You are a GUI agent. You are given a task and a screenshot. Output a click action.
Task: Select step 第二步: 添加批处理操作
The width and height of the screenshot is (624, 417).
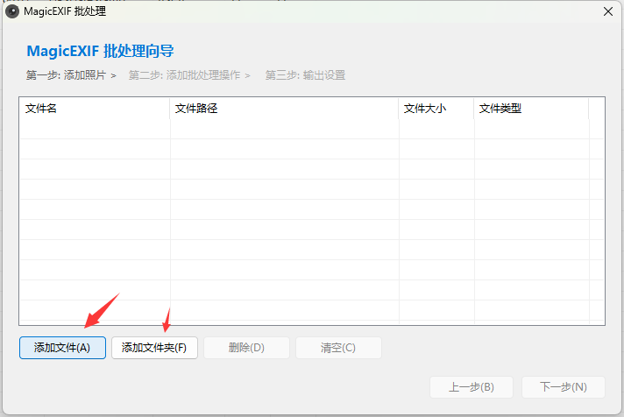click(x=184, y=74)
